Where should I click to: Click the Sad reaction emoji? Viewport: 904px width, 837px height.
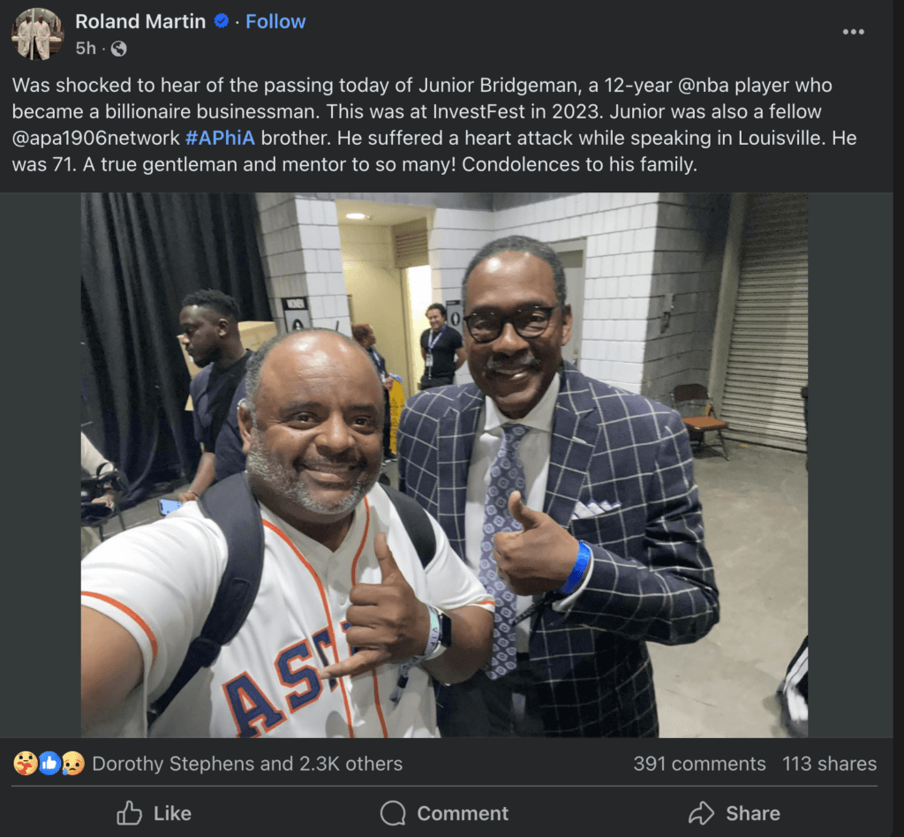[x=72, y=764]
